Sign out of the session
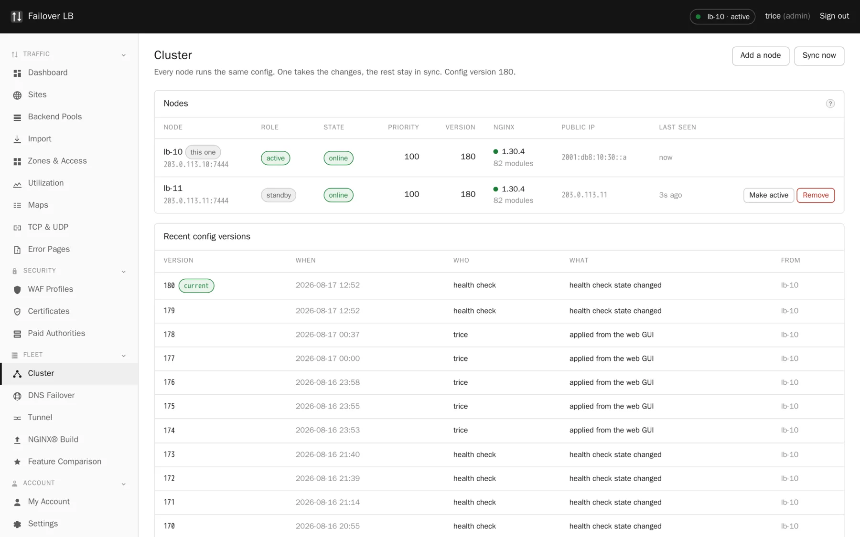 tap(834, 16)
